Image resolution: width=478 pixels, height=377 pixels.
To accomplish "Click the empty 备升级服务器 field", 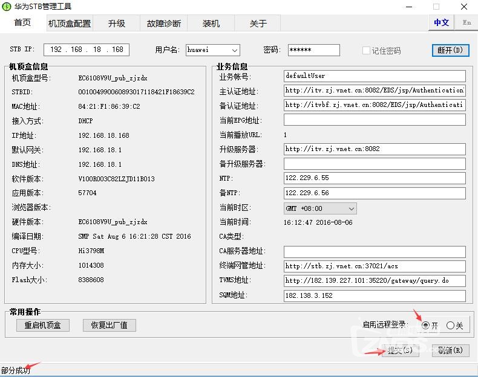I will coord(375,164).
